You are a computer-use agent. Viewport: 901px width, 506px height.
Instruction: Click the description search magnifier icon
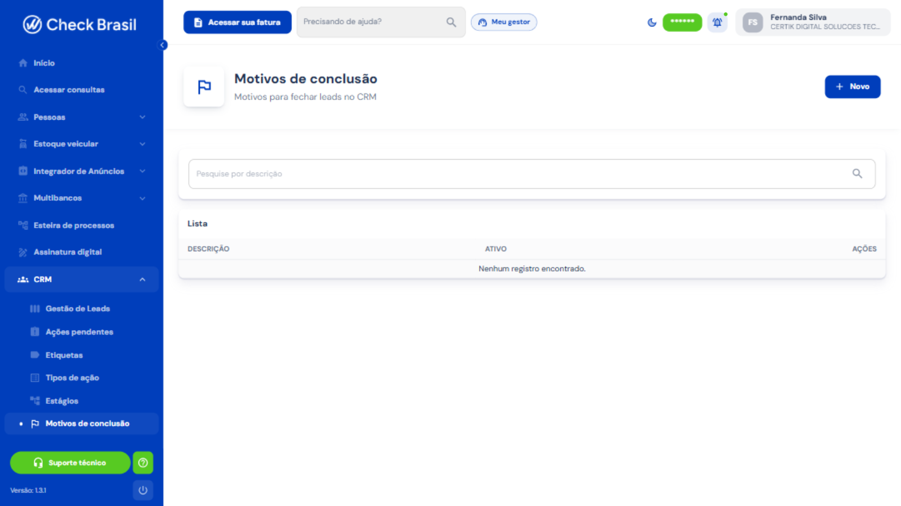(857, 174)
